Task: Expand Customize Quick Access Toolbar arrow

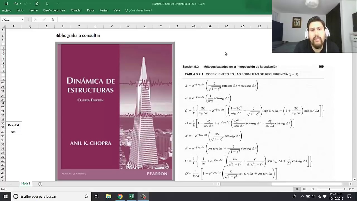Action: pos(58,4)
